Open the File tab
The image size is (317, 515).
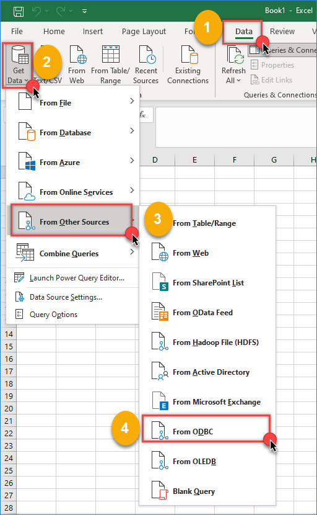[17, 32]
